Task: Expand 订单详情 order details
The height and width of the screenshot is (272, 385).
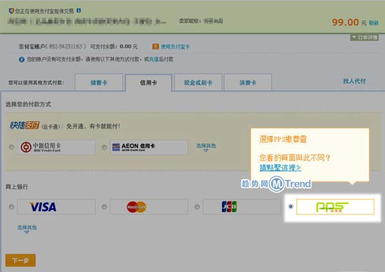Action: (x=365, y=37)
